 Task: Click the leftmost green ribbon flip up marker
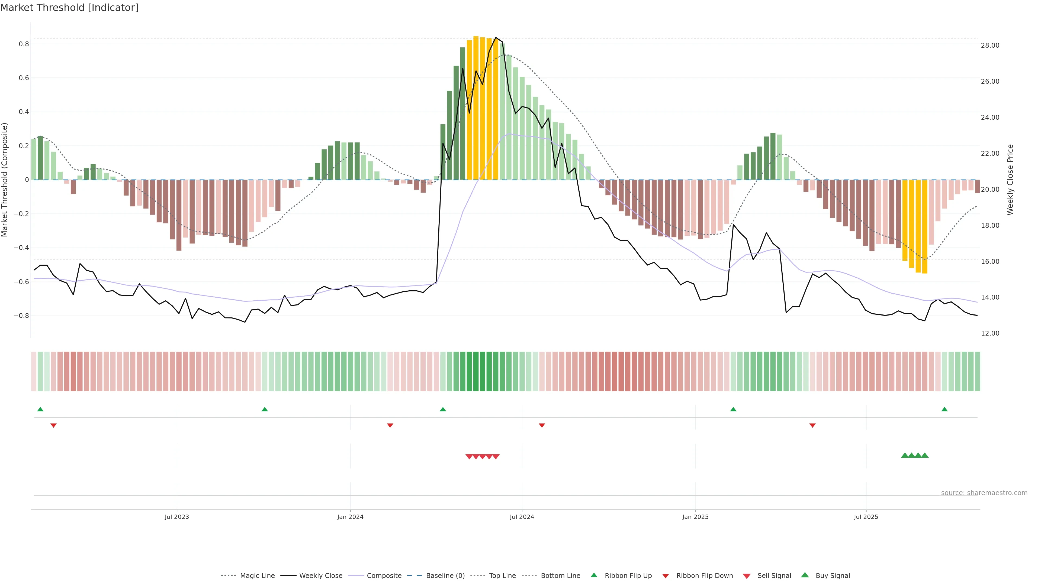[40, 409]
